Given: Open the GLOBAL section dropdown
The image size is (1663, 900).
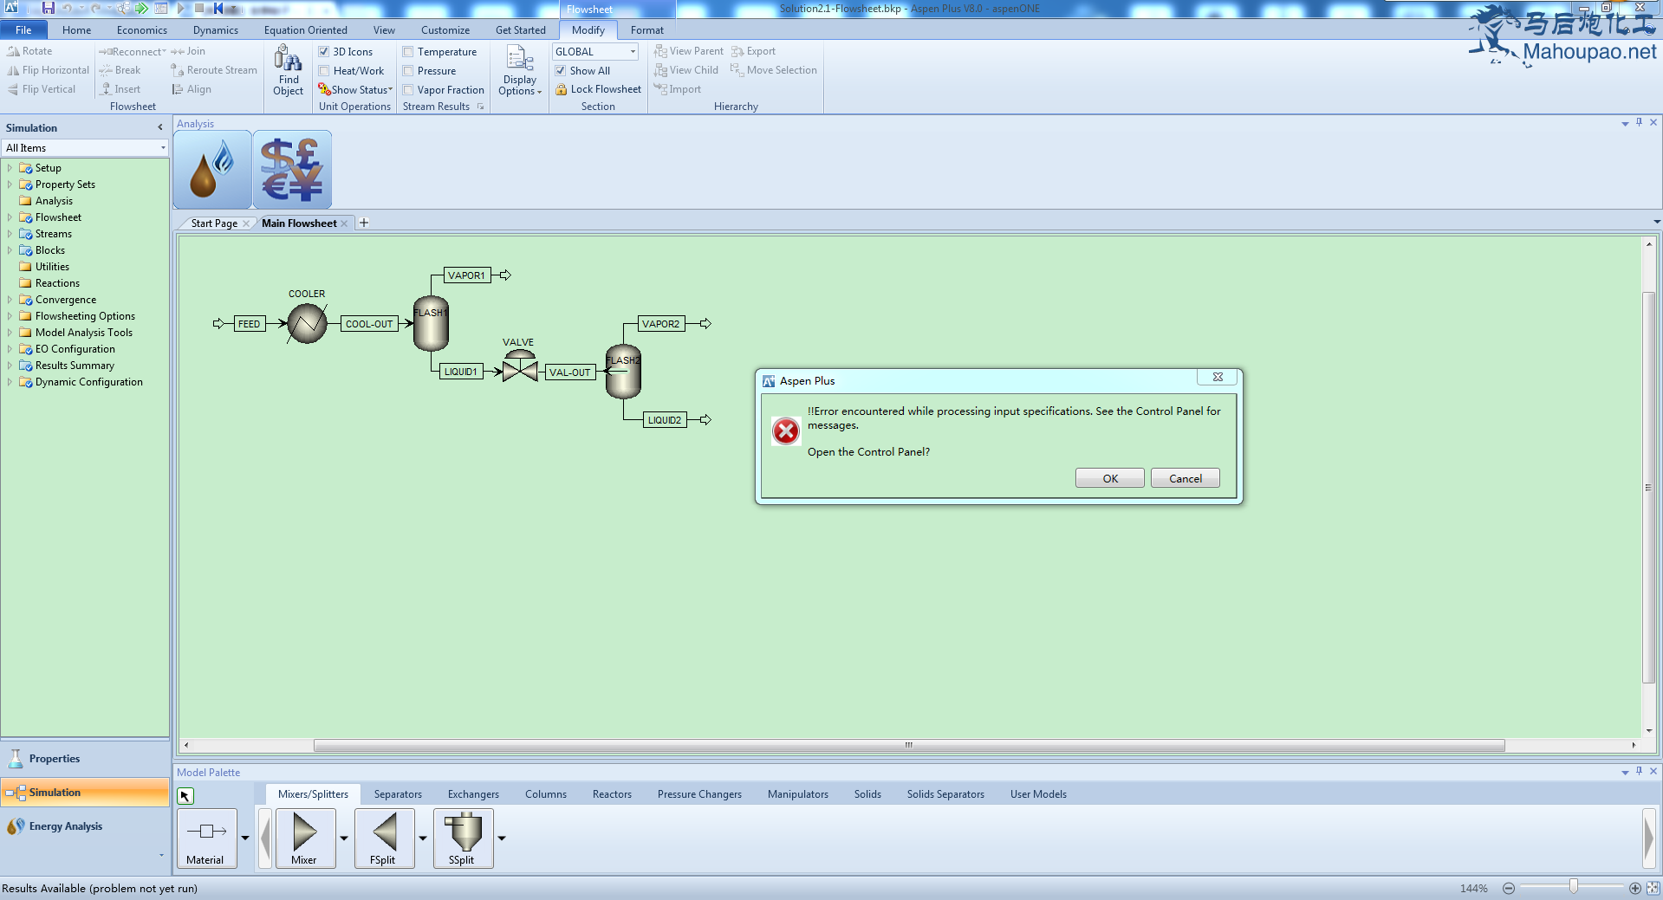Looking at the screenshot, I should 633,52.
